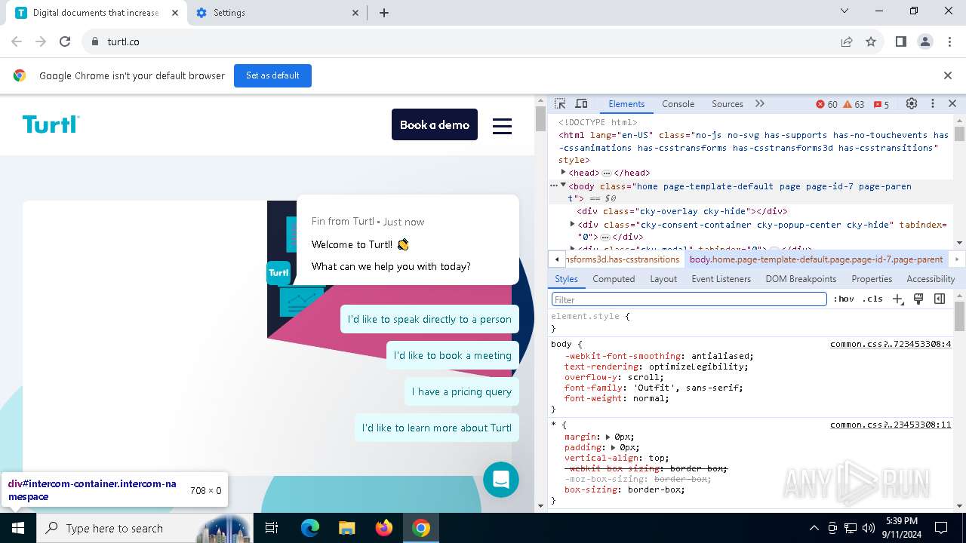Open the DOM Breakpoints tab

pos(801,279)
